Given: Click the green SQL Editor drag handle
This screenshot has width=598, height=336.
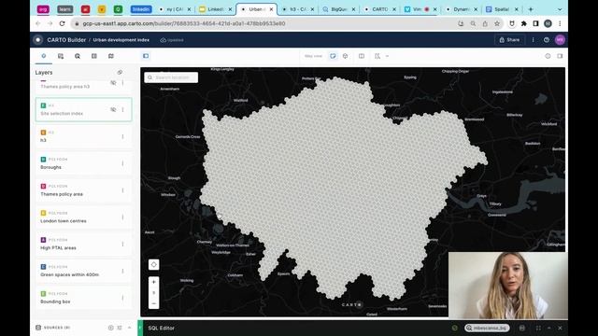Looking at the screenshot, I should (x=140, y=328).
